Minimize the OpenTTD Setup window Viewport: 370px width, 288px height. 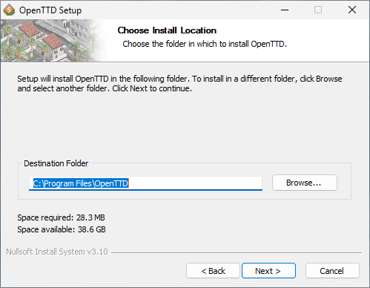285,10
